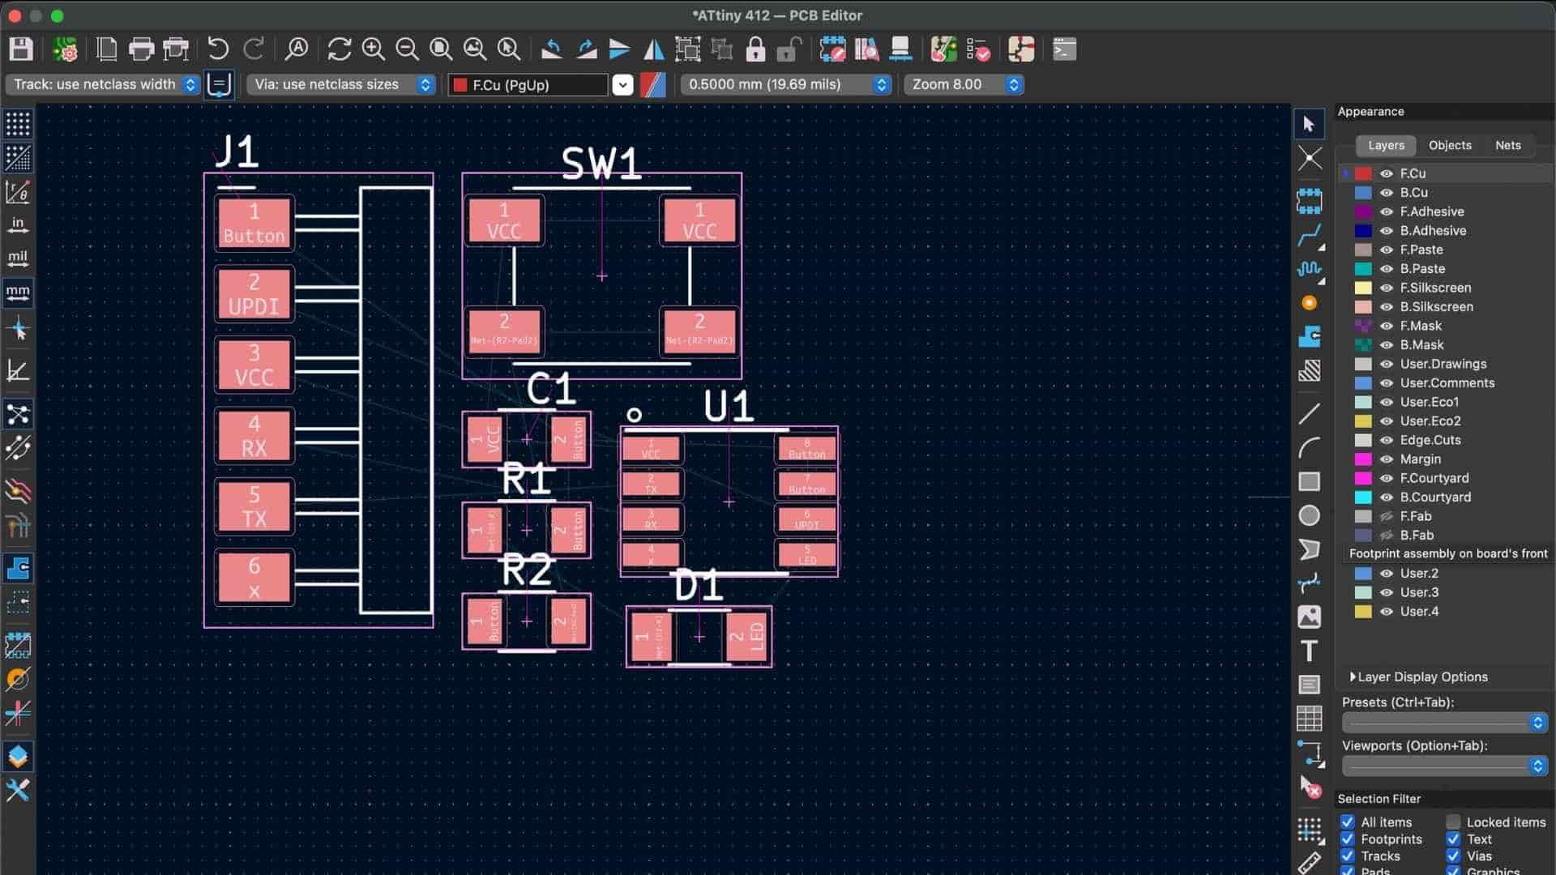Click the F.Silkscreen color swatch
The width and height of the screenshot is (1556, 875).
tap(1363, 288)
